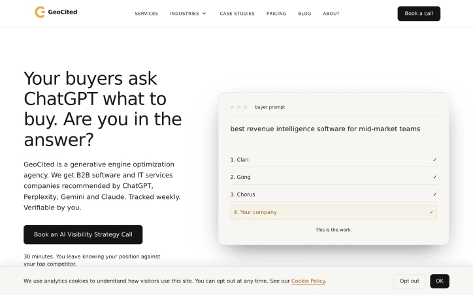Screen dimensions: 473x295
Task: Expand the Industries dropdown chevron
Action: (204, 14)
